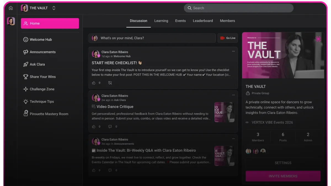The width and height of the screenshot is (331, 186).
Task: Open the options menu on Bi-Weekly Q&A post
Action: [x=233, y=139]
